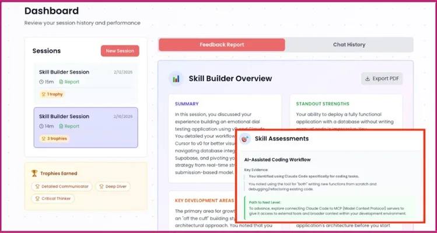Export the report as PDF
Screen dimensions: 437x233
[x=382, y=79]
